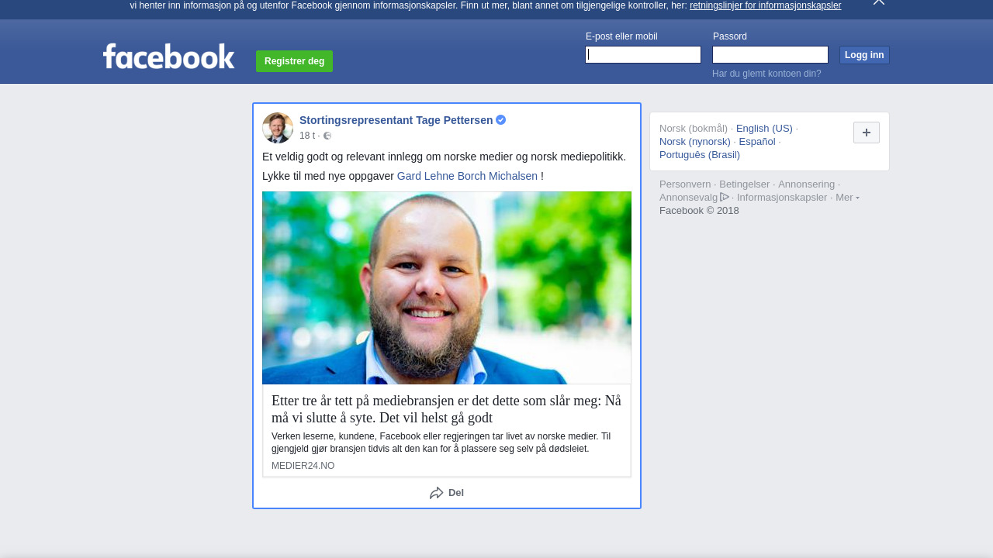Click the plus button to add more languages
Image resolution: width=993 pixels, height=558 pixels.
coord(867,133)
